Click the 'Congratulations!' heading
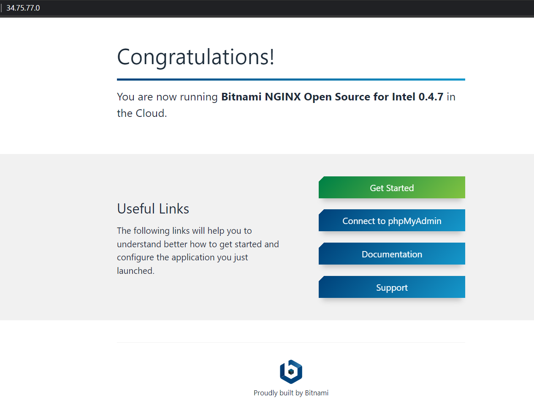 [x=195, y=57]
